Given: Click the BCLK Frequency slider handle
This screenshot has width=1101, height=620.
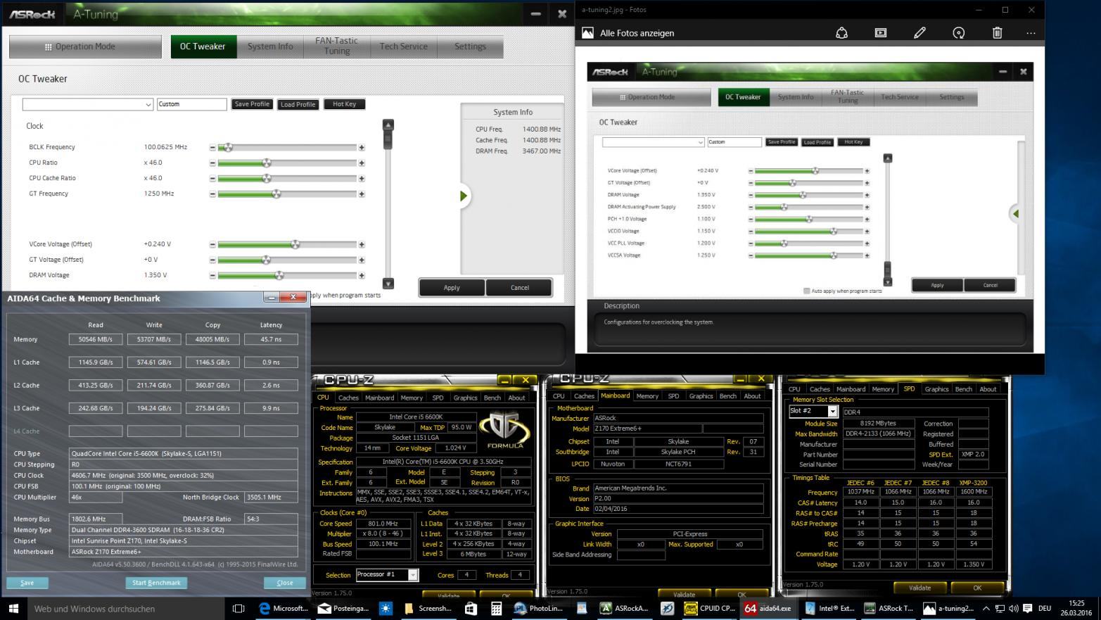Looking at the screenshot, I should click(x=227, y=147).
